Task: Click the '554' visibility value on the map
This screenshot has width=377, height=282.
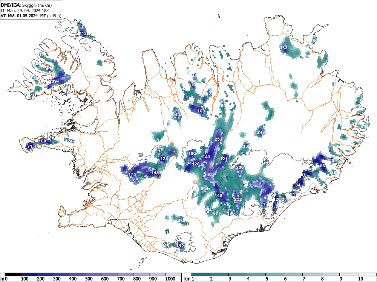Action: [208, 210]
